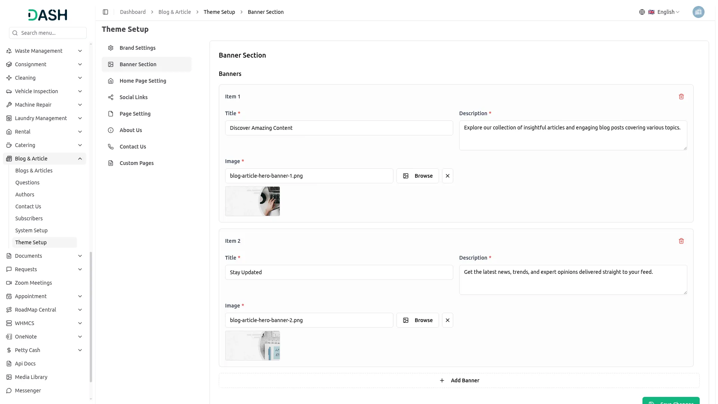The height and width of the screenshot is (404, 718).
Task: Click the Search menu input field
Action: click(x=48, y=33)
